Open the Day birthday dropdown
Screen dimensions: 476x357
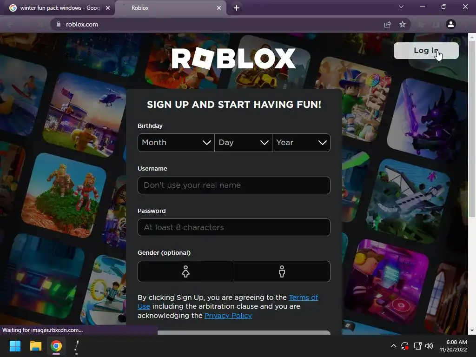pos(243,143)
